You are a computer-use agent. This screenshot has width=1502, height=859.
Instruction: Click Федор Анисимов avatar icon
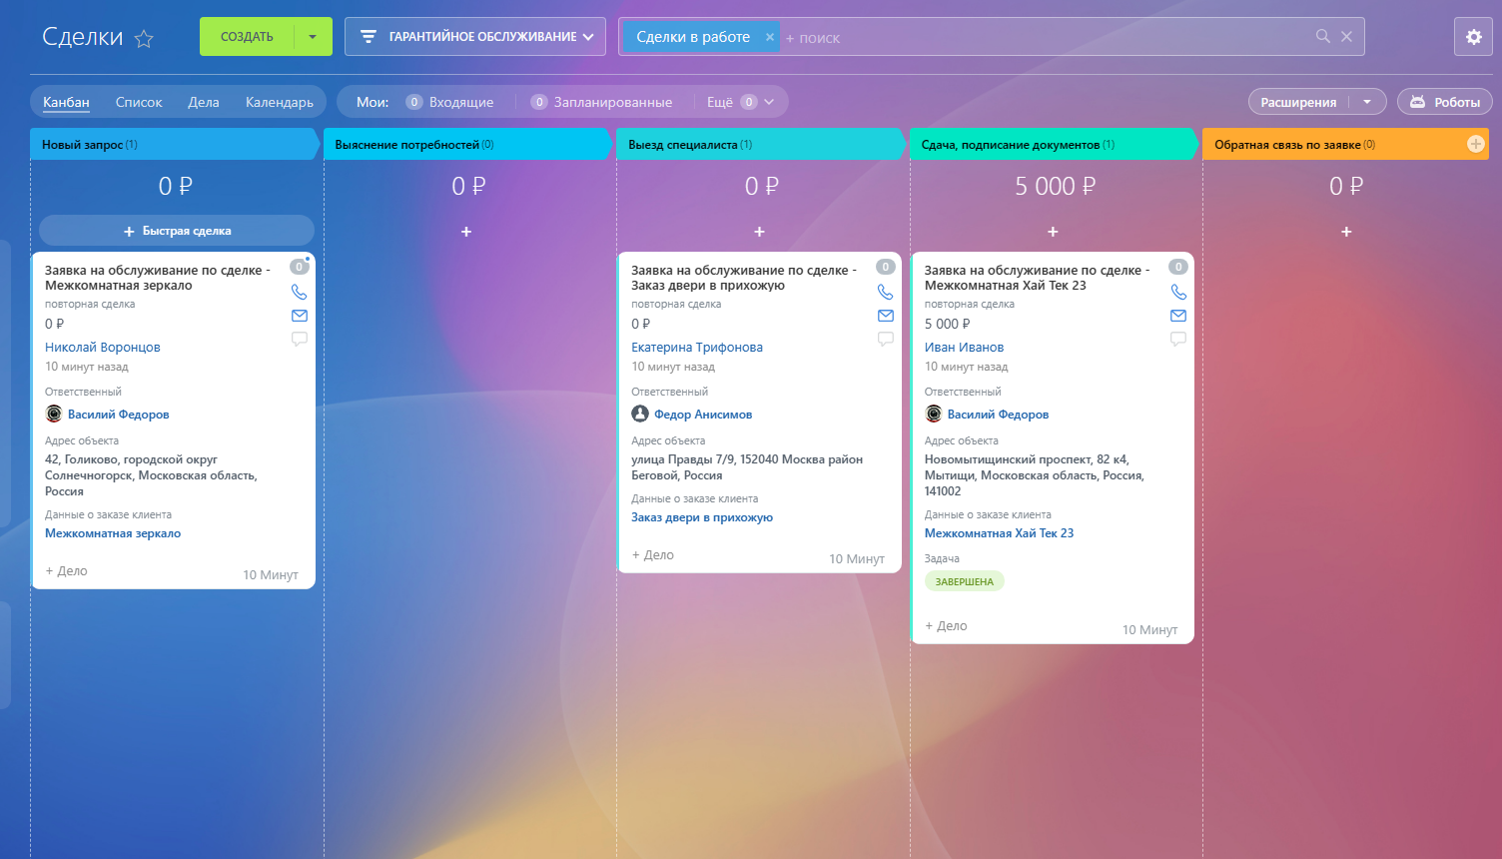(x=640, y=414)
